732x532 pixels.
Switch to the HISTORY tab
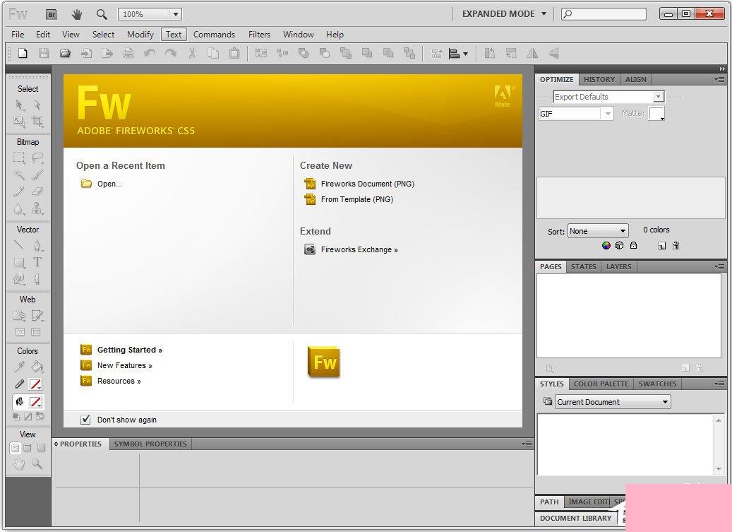tap(599, 79)
